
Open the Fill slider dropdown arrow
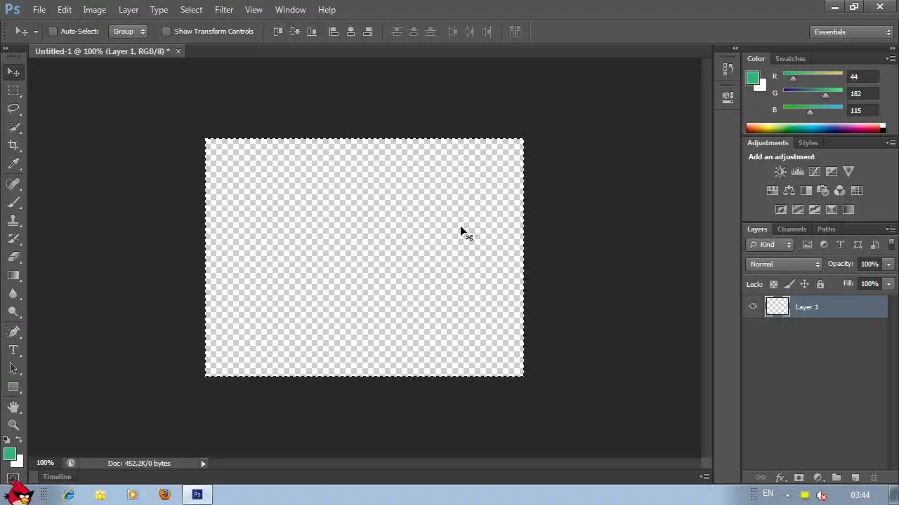pos(888,284)
